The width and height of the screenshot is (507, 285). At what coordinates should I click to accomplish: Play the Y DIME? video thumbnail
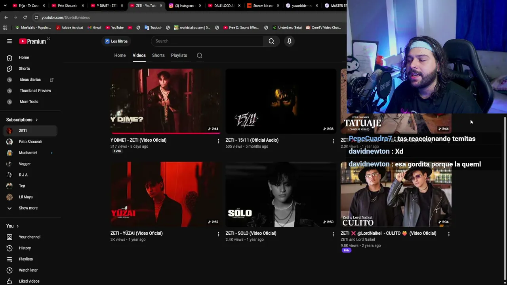(x=166, y=101)
